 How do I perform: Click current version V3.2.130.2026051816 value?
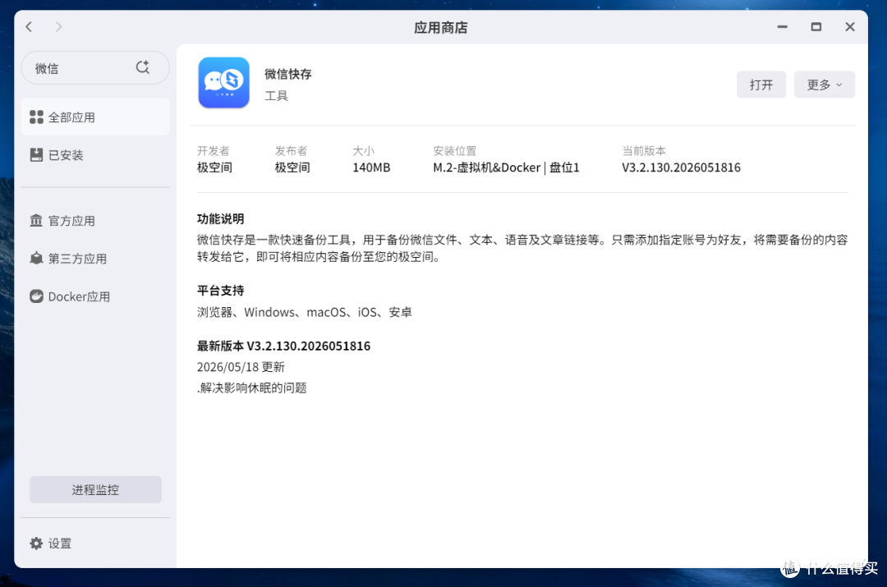coord(681,167)
